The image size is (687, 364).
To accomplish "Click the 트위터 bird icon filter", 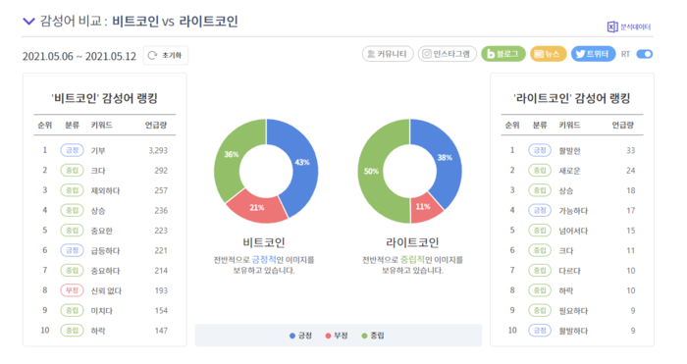I will (x=580, y=54).
